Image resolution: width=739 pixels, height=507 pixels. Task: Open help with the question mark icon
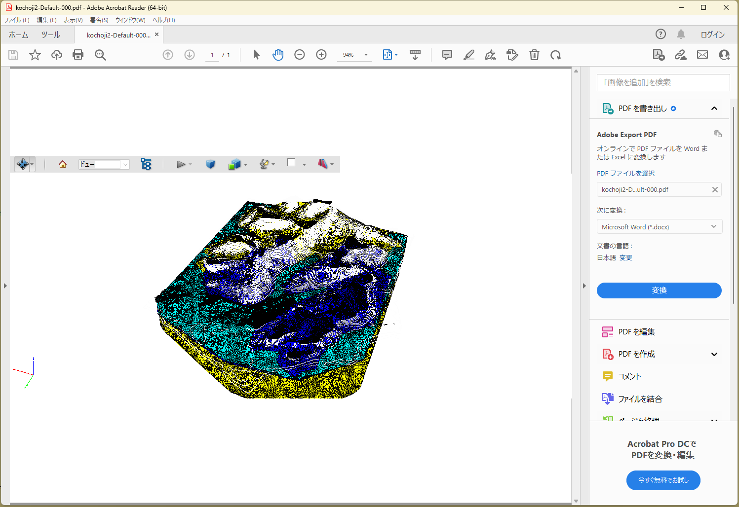[x=661, y=34]
